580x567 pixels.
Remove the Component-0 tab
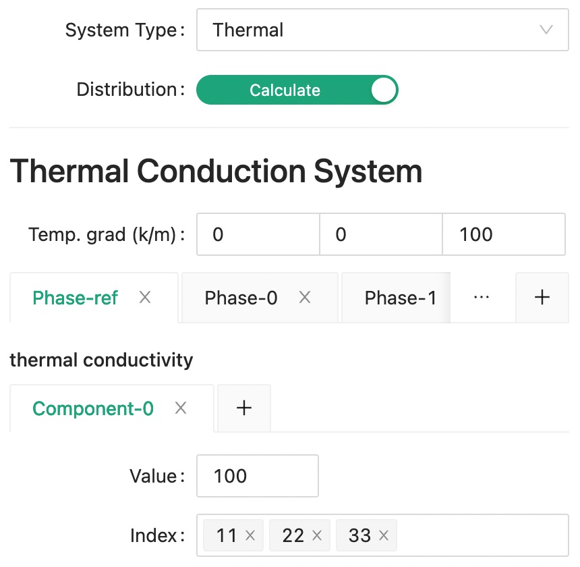point(181,408)
